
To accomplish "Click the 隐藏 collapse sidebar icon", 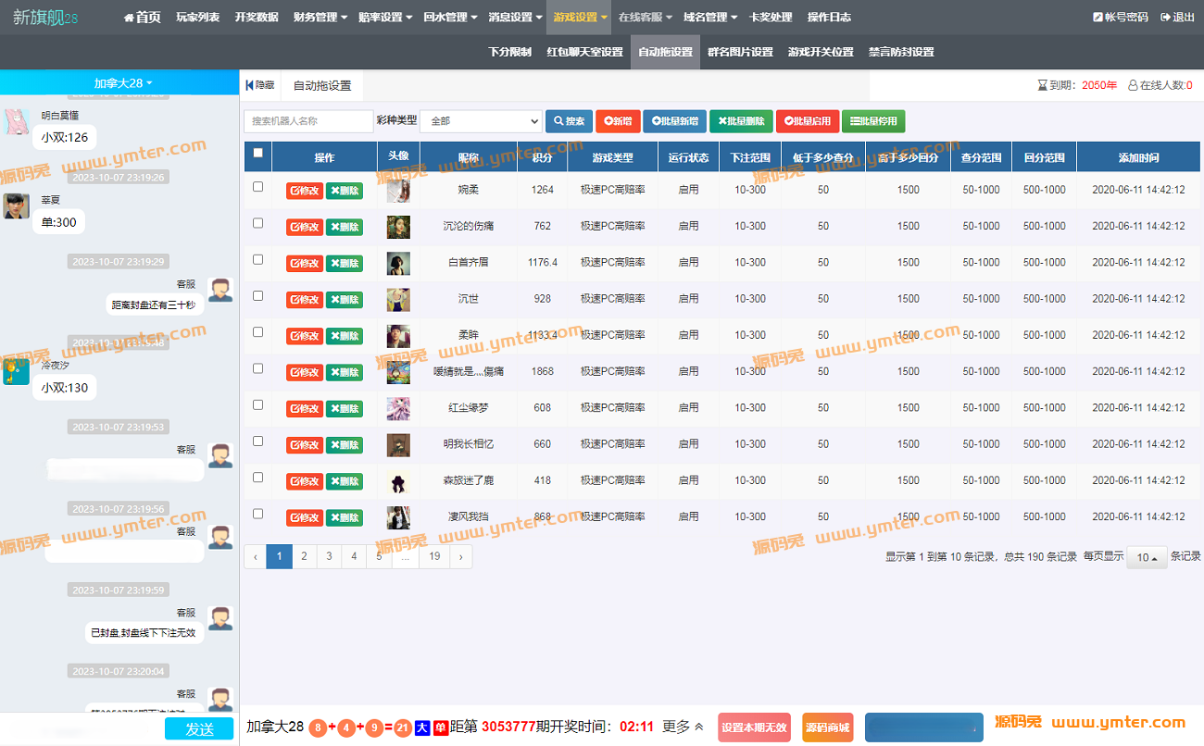I will [x=250, y=85].
